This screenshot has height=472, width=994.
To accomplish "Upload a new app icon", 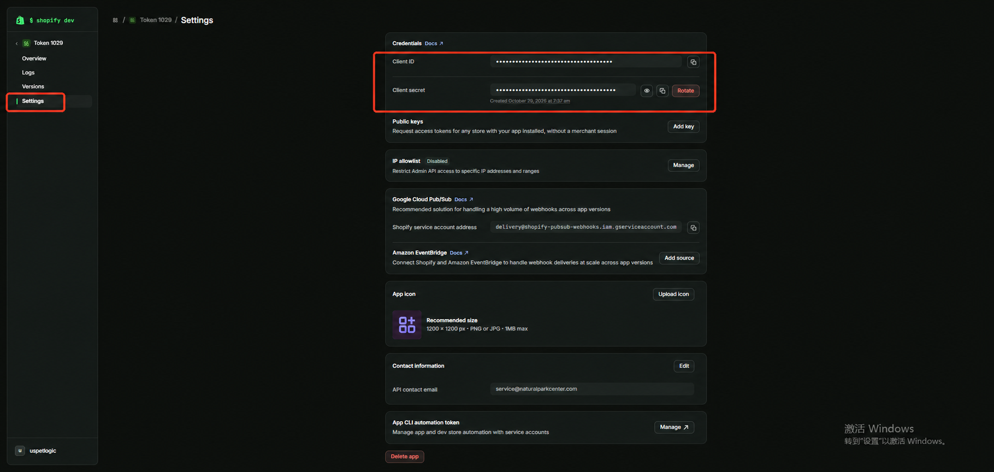I will [x=673, y=294].
